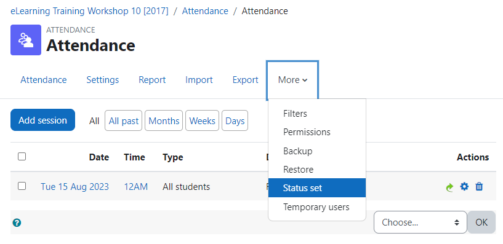Screen dimensions: 503x244
Task: Open eLearning Training Workshop 10 breadcrumb link
Action: 89,11
